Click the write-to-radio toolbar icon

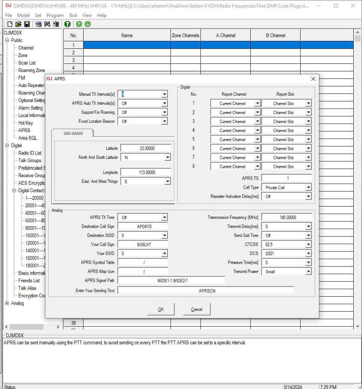click(56, 24)
